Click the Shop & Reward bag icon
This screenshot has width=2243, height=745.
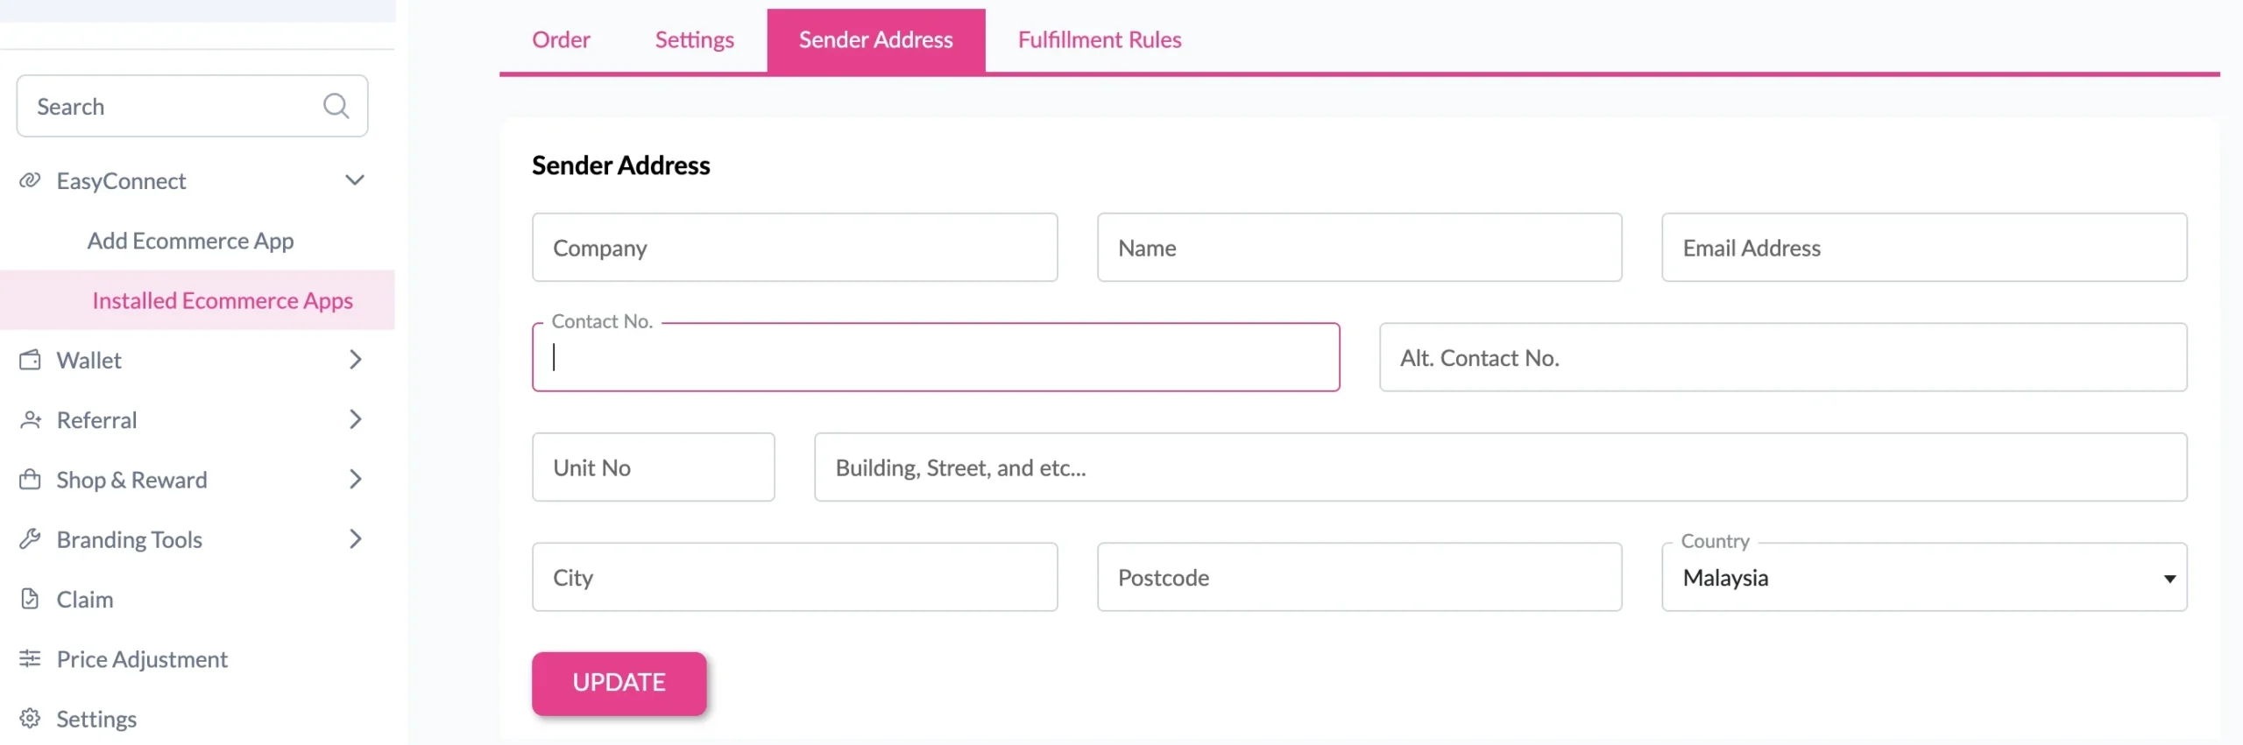coord(30,479)
